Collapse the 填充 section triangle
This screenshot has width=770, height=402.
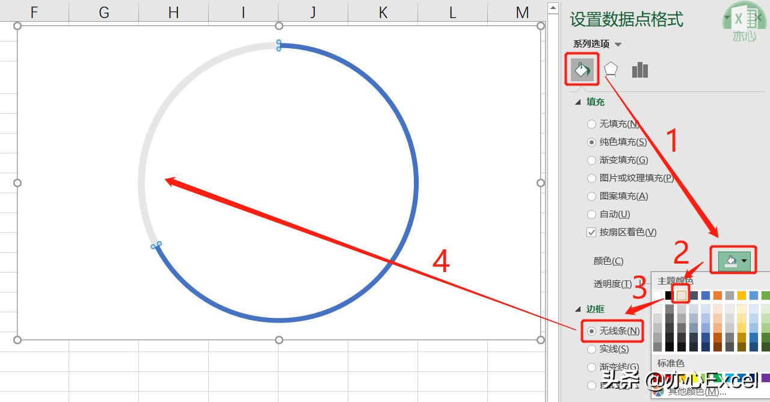579,102
